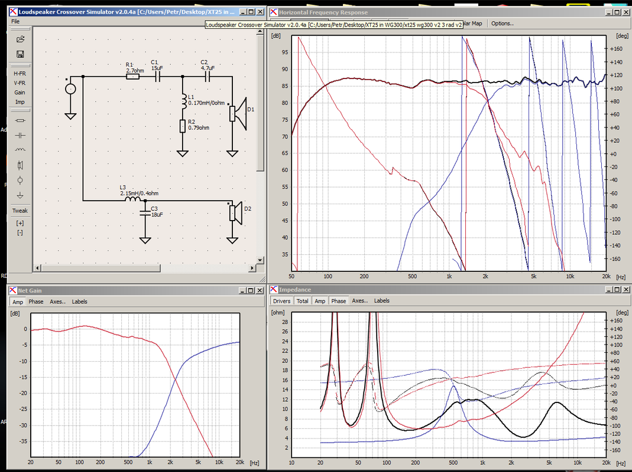Open the Imp impedance window from the toolbar
The height and width of the screenshot is (472, 632).
20,102
